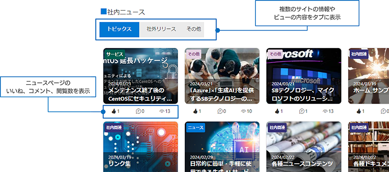Open comments on Microsoft solution article

(302, 111)
